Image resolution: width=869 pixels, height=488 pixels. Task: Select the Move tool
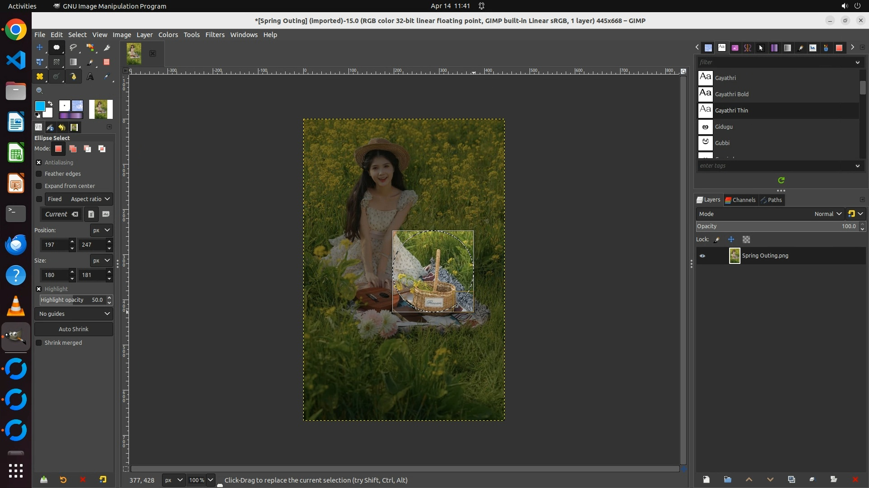point(39,47)
